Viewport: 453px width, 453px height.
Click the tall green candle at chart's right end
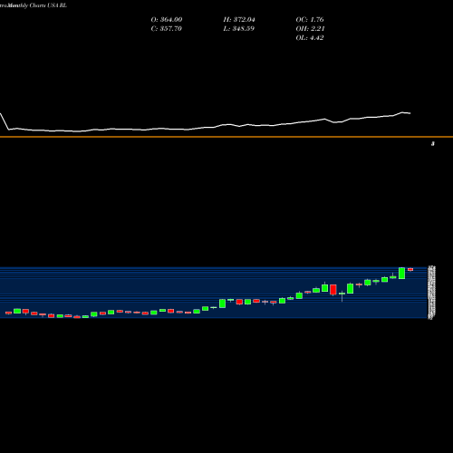(x=401, y=273)
